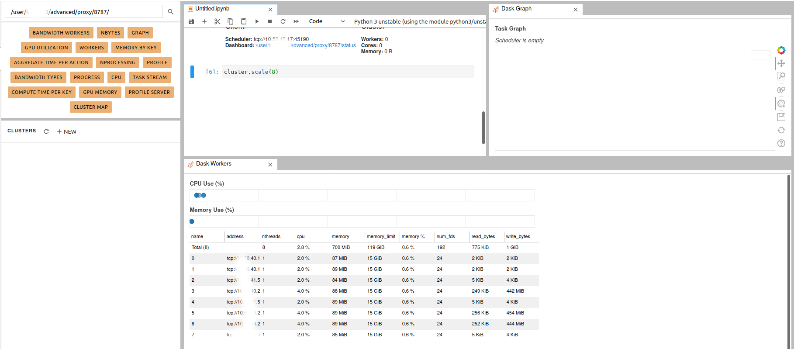Screen dimensions: 794x349
Task: Sort workers table by name column
Action: pos(207,236)
